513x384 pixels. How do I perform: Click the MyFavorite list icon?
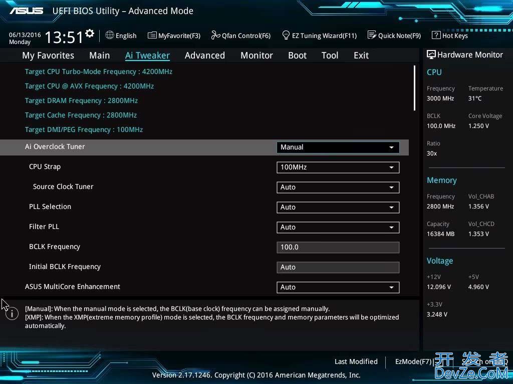pyautogui.click(x=152, y=35)
